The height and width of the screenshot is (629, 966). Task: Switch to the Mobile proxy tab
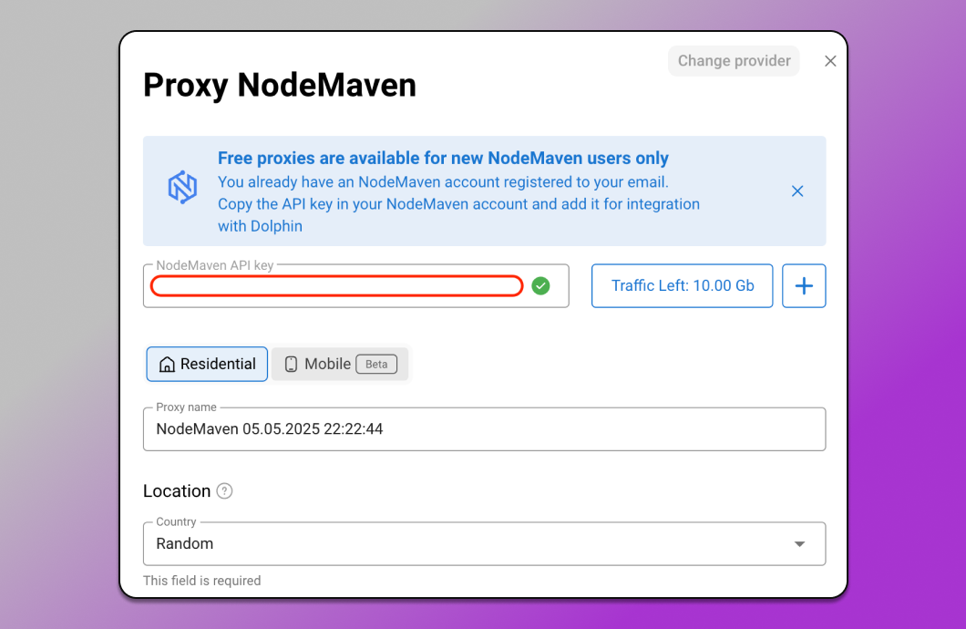339,364
